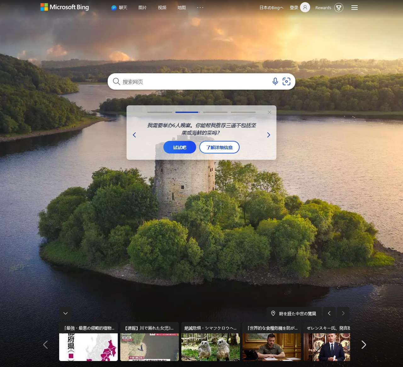
Task: Click the 登录 sign-in link
Action: pyautogui.click(x=294, y=8)
